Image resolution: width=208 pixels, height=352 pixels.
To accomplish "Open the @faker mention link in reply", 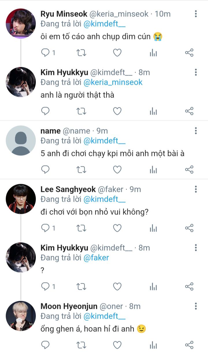I will point(96,258).
